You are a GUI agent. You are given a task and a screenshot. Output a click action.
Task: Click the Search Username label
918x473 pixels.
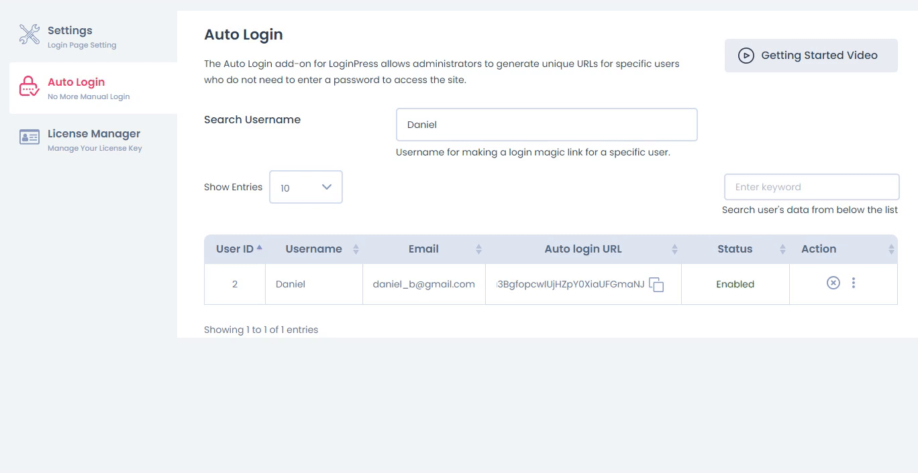(x=252, y=120)
